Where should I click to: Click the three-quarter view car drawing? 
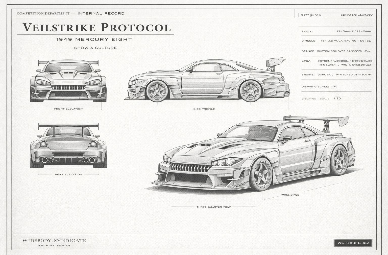point(253,154)
